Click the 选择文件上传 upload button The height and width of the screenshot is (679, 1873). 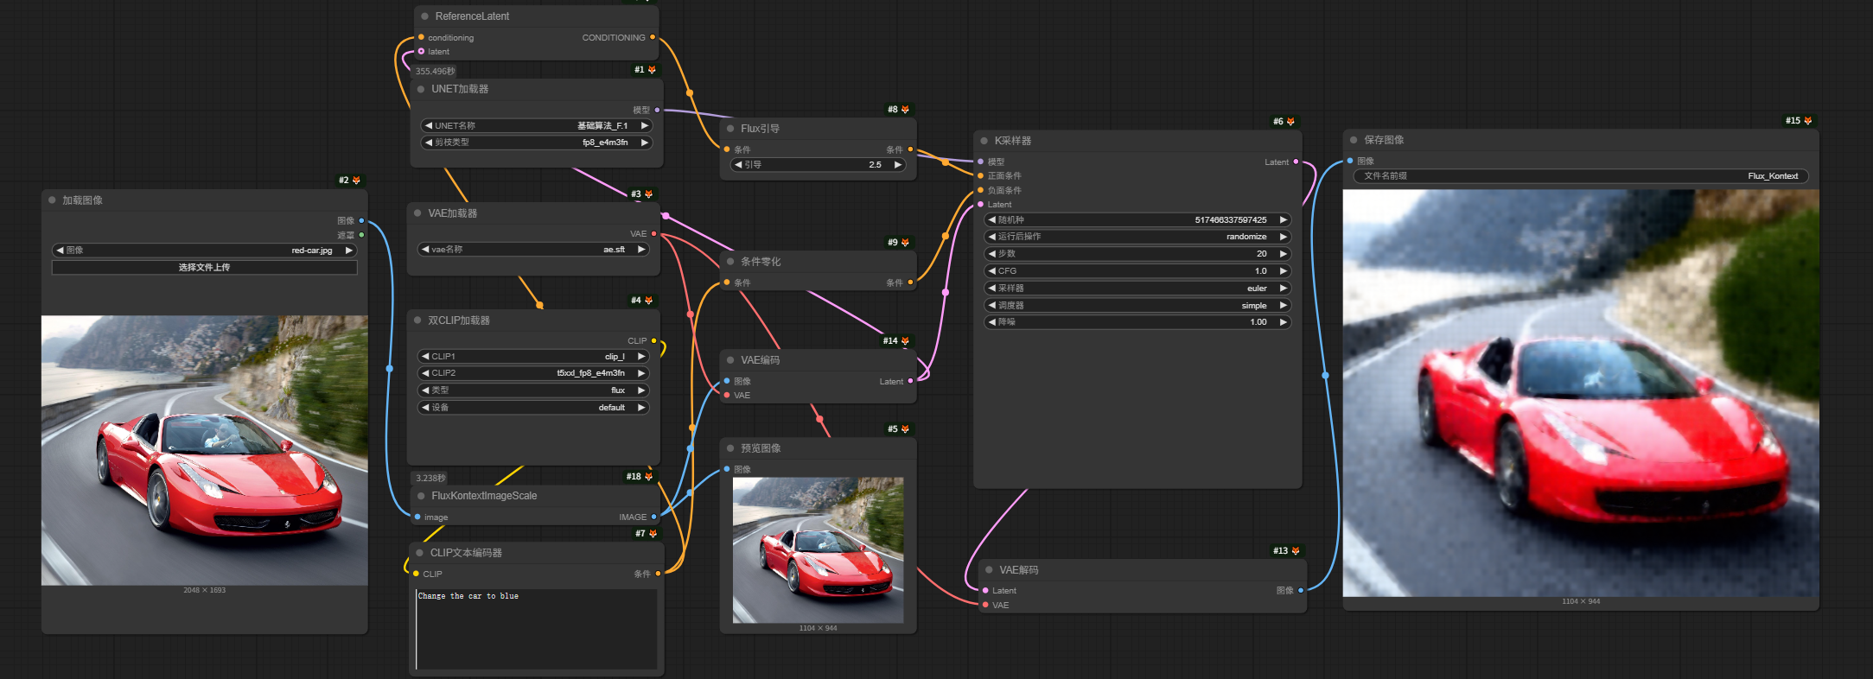204,268
